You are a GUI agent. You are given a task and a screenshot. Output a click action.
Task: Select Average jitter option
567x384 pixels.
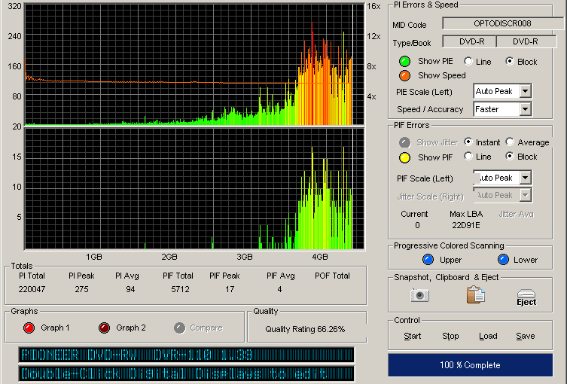tap(510, 142)
